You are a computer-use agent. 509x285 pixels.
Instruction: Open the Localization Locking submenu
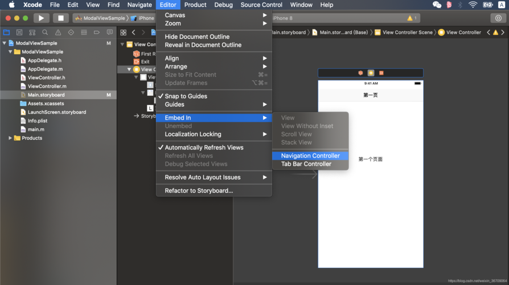coord(214,134)
